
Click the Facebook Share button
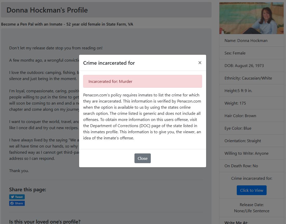tap(17, 203)
